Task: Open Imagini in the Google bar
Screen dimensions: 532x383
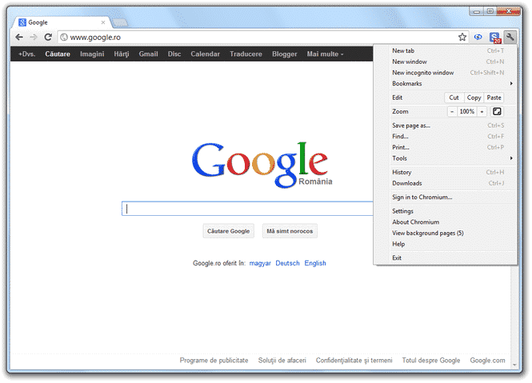Action: click(92, 54)
